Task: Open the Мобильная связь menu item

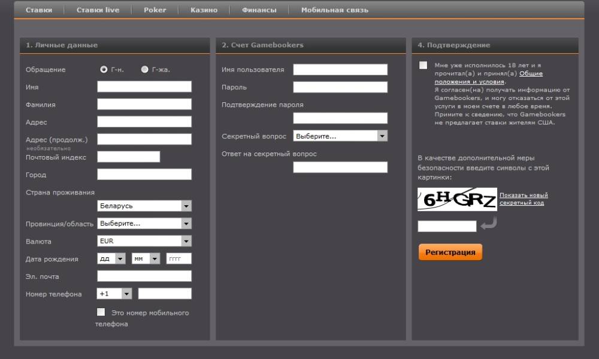Action: 335,10
